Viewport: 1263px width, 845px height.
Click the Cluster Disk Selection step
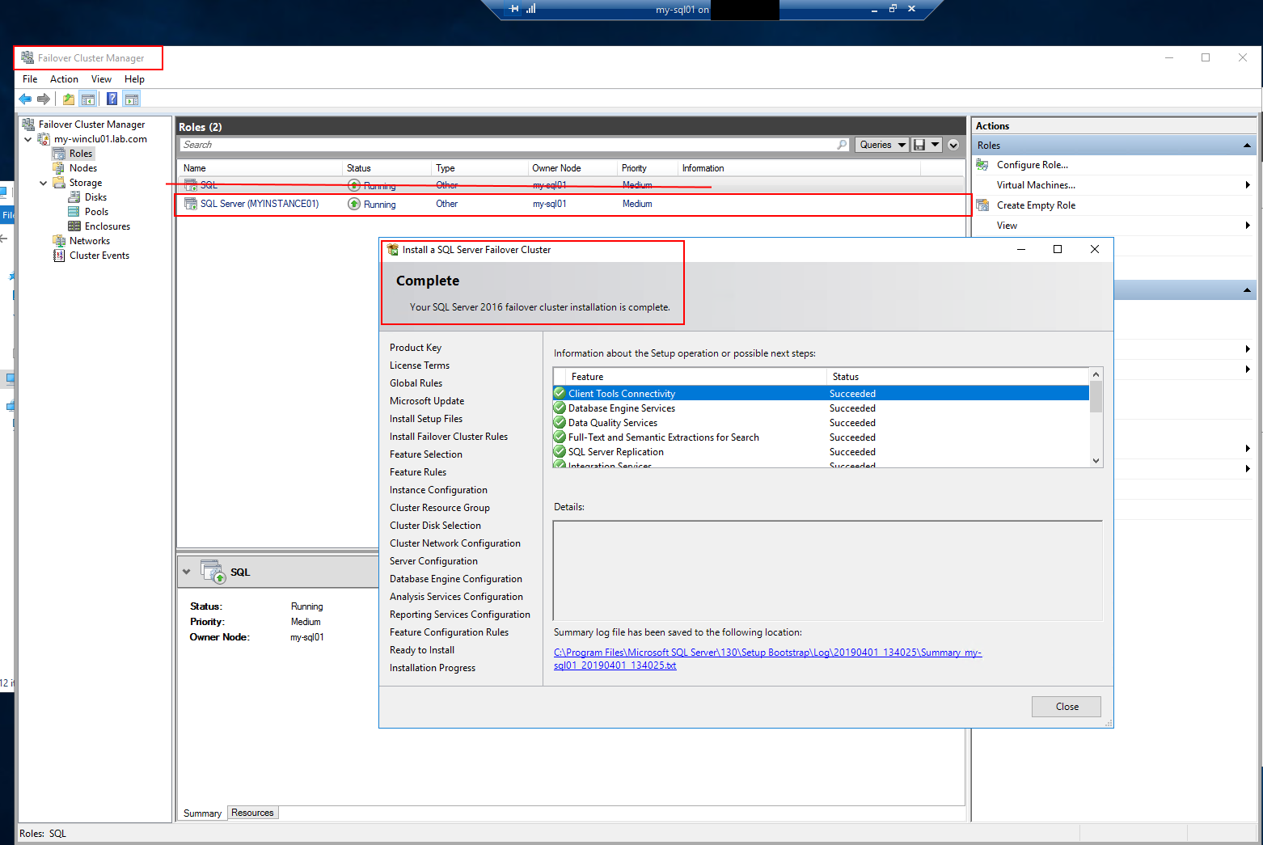435,526
